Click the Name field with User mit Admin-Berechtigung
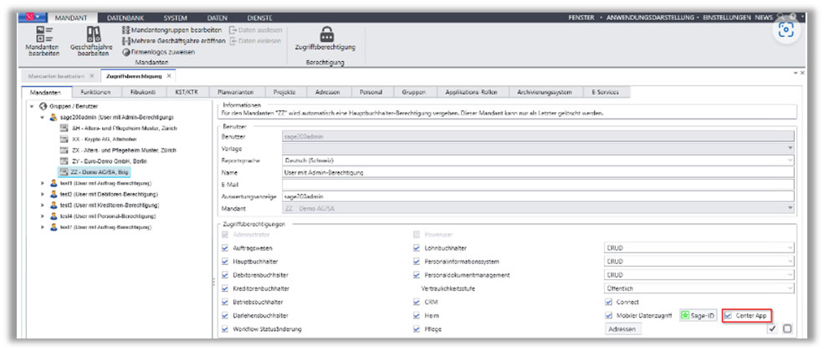Viewport: 824px width, 351px height. pos(538,171)
